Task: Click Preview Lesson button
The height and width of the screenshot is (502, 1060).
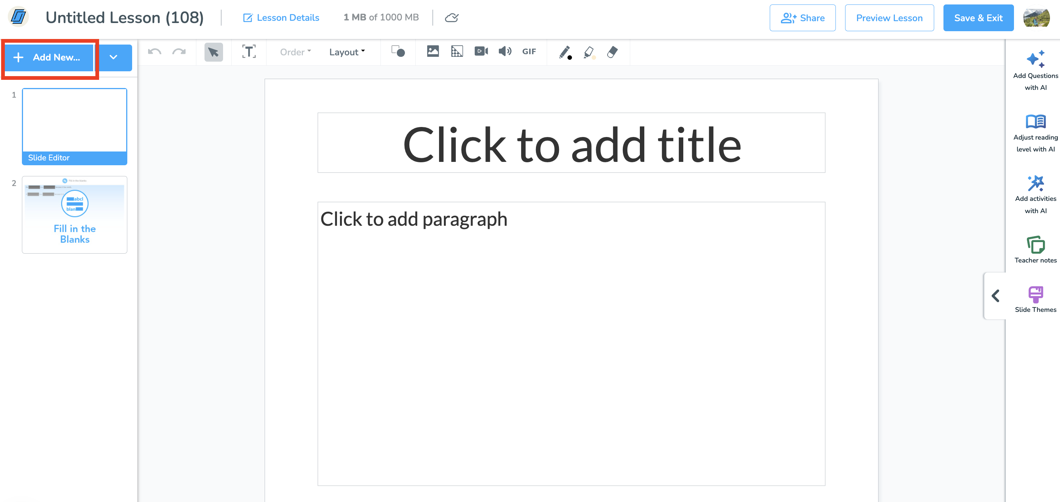Action: (889, 18)
